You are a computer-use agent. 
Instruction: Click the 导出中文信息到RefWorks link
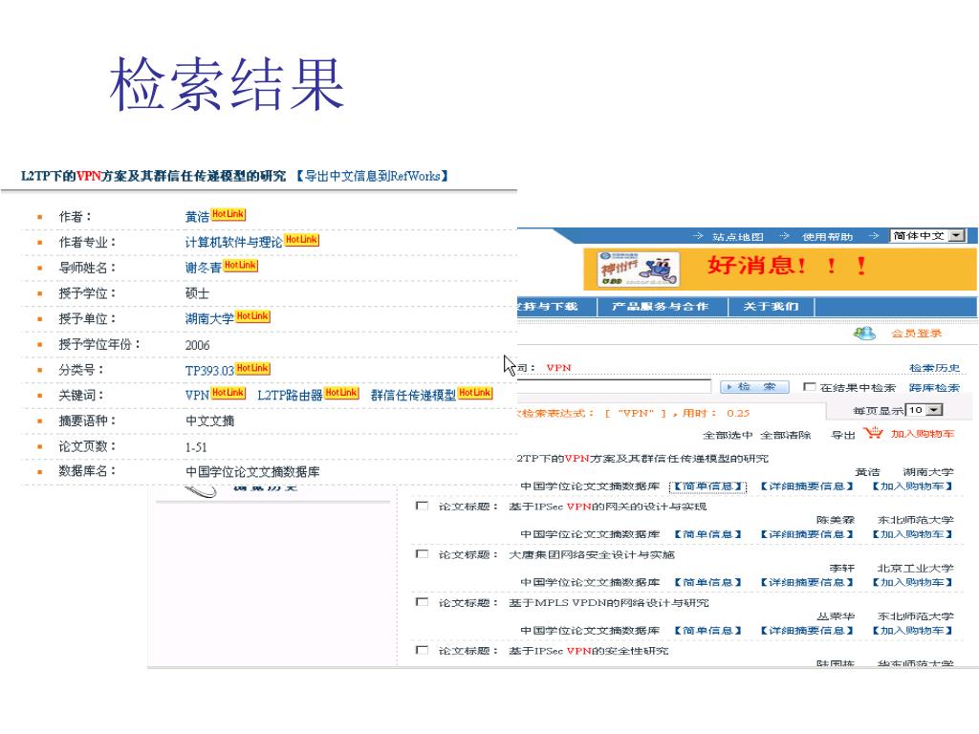(372, 176)
